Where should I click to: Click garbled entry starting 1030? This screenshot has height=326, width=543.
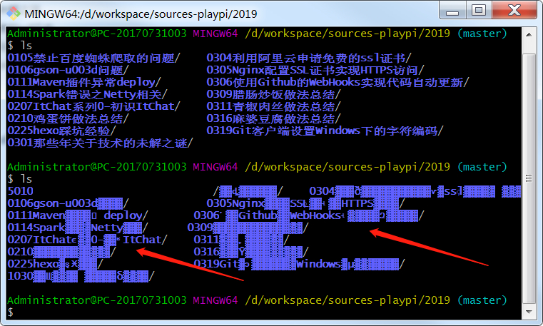pos(81,276)
